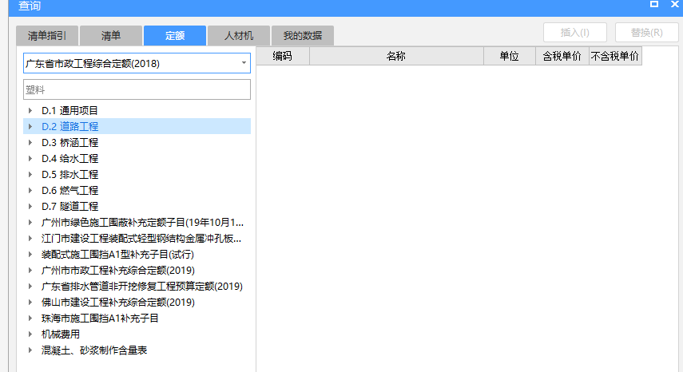Select the D.4 给水工程 tree item
Screen dimensions: 683x372
pyautogui.click(x=69, y=158)
